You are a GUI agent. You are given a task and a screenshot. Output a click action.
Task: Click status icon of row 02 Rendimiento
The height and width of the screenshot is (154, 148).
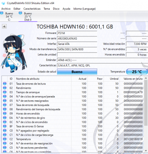point(5,88)
